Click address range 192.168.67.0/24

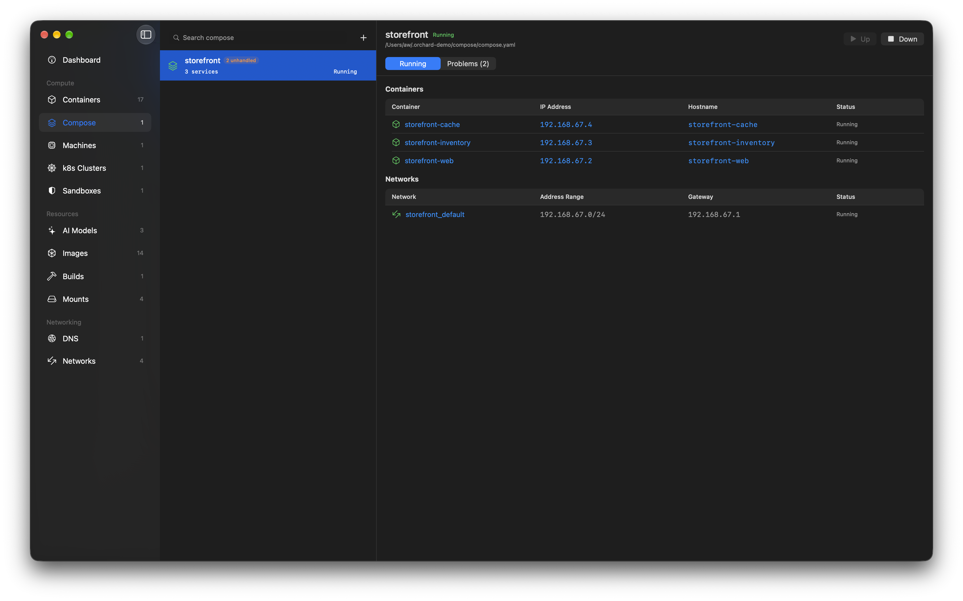point(572,215)
